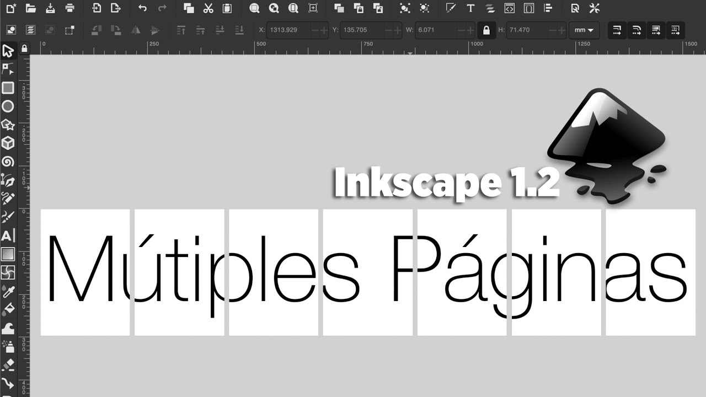Select the Gradient tool
The image size is (706, 397).
pyautogui.click(x=8, y=254)
